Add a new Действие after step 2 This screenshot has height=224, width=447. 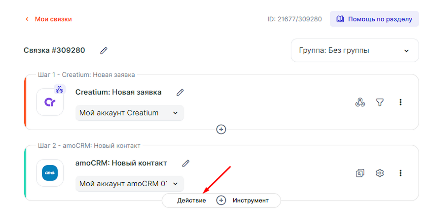(191, 201)
